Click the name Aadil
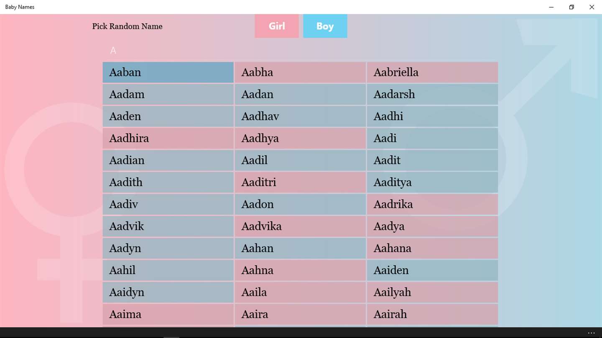 [x=300, y=160]
